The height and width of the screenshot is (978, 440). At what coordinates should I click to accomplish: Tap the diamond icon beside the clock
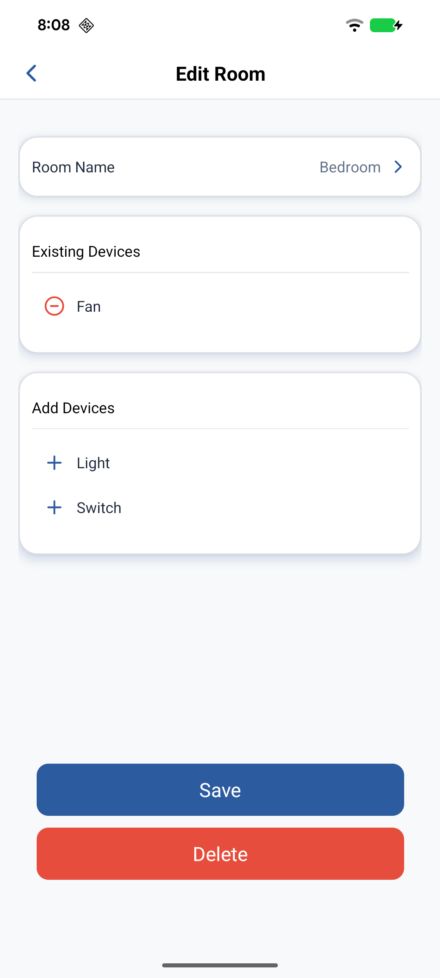coord(86,25)
